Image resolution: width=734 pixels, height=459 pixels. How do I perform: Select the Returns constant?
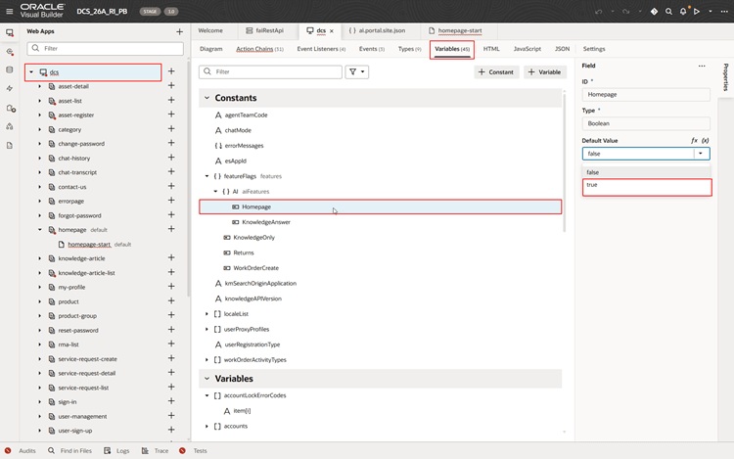pos(244,252)
